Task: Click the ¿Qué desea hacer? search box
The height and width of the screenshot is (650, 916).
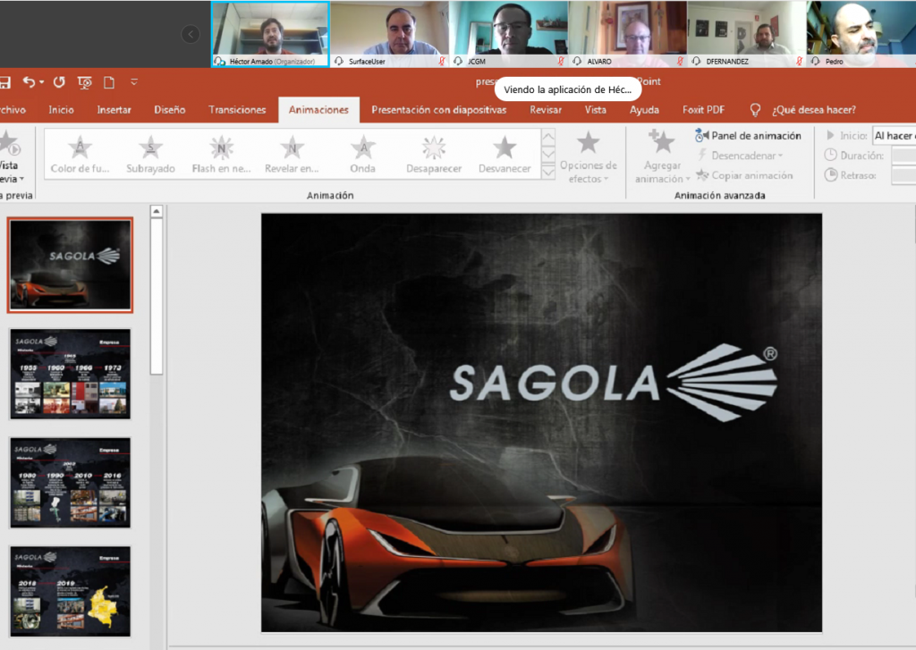Action: [x=814, y=110]
